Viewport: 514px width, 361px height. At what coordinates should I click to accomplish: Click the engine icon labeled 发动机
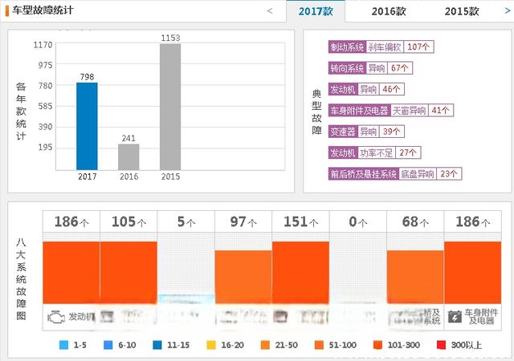[56, 317]
